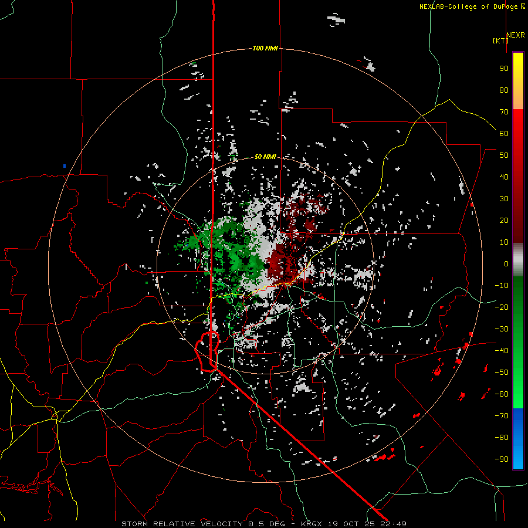Viewport: 528px width, 528px height.
Task: Click the -70 value on velocity scale
Action: (502, 416)
